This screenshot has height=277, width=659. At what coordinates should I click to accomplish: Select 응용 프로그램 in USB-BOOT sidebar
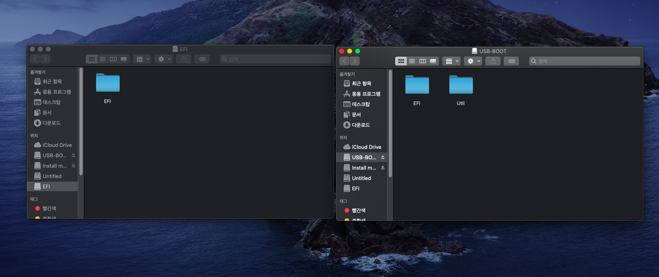pyautogui.click(x=362, y=94)
